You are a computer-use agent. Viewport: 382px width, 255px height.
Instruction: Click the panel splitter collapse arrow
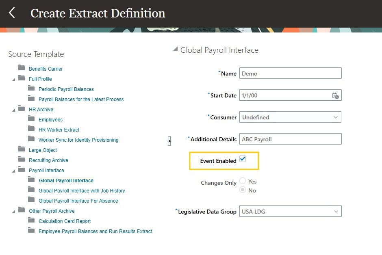[x=169, y=140]
